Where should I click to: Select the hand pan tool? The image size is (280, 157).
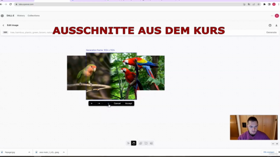tap(134, 143)
